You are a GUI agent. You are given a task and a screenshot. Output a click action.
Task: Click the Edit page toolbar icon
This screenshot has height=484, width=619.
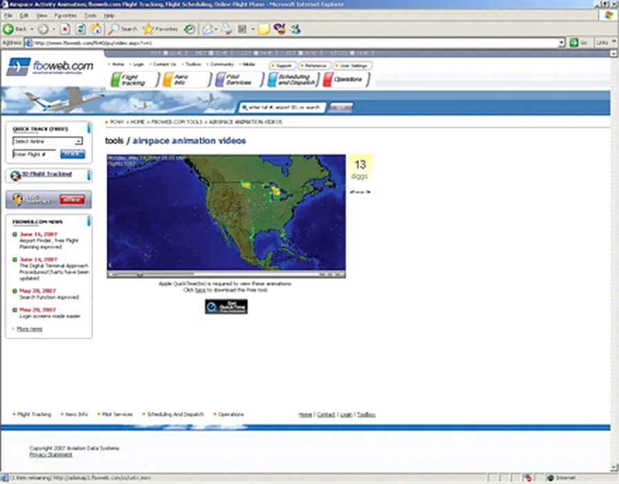click(242, 29)
